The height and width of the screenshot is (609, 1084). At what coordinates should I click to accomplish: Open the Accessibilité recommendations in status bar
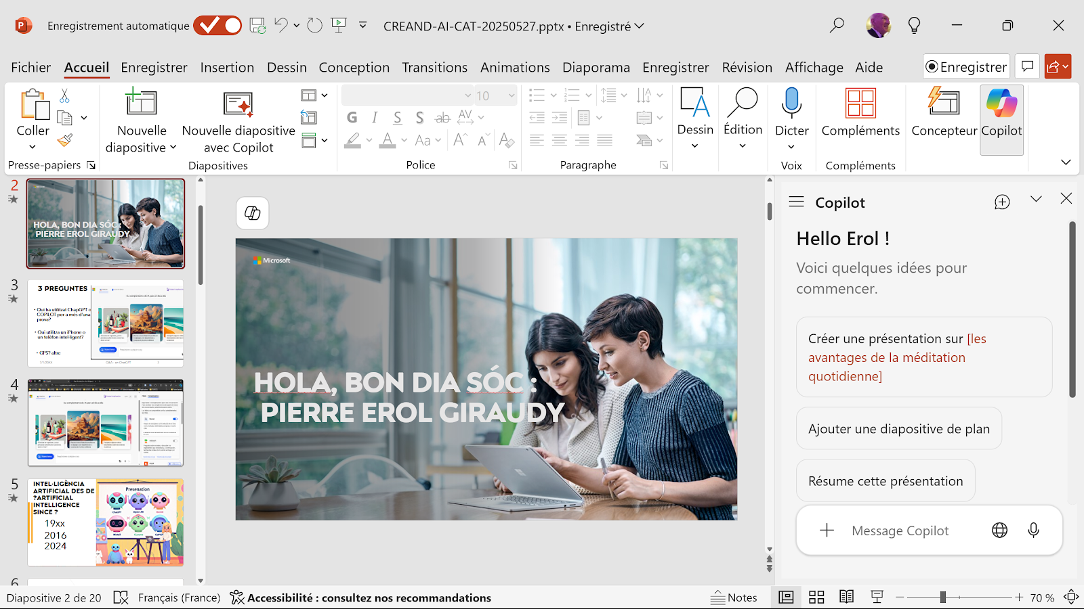(x=360, y=597)
